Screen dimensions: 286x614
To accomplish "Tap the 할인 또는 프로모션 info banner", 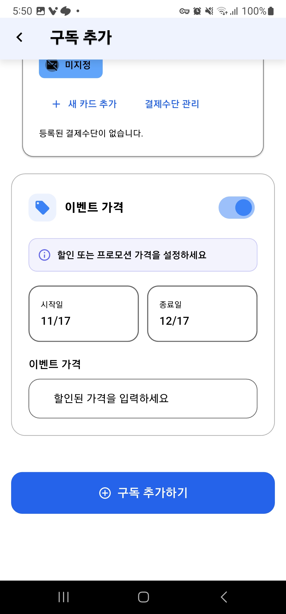I will click(x=143, y=255).
